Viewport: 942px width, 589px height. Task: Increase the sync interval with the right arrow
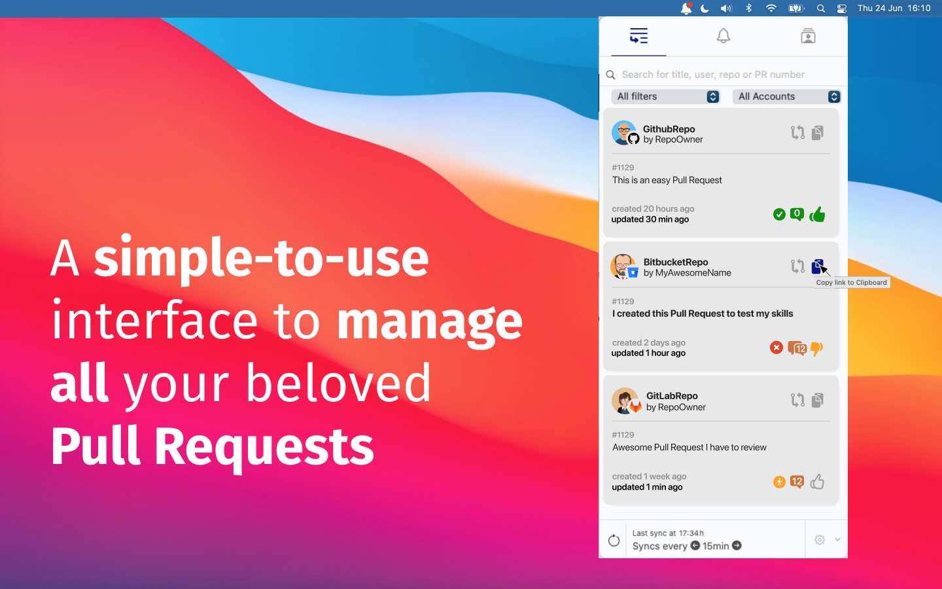pos(737,545)
